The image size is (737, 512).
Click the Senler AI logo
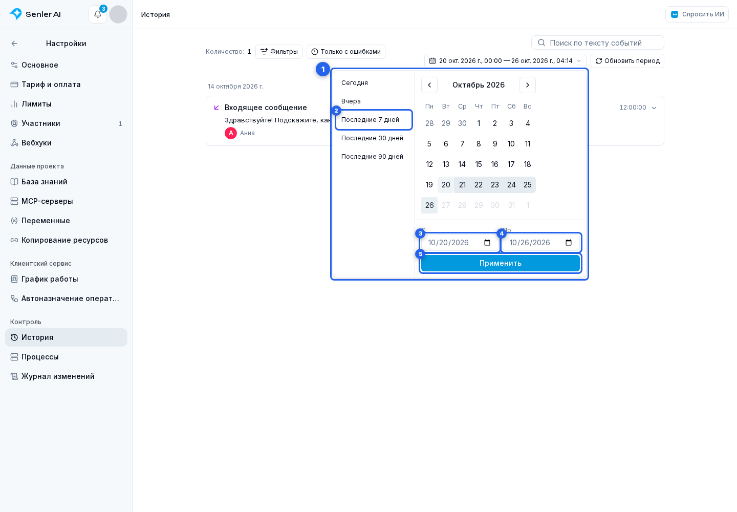click(x=35, y=14)
